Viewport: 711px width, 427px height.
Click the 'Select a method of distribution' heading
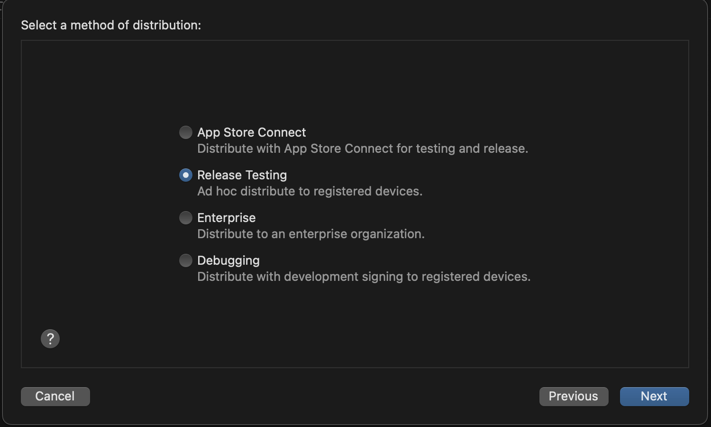111,25
